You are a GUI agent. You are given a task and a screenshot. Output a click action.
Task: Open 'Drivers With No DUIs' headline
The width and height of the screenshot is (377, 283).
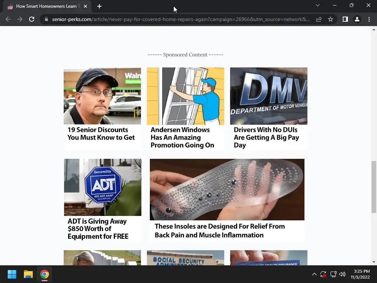pyautogui.click(x=267, y=137)
